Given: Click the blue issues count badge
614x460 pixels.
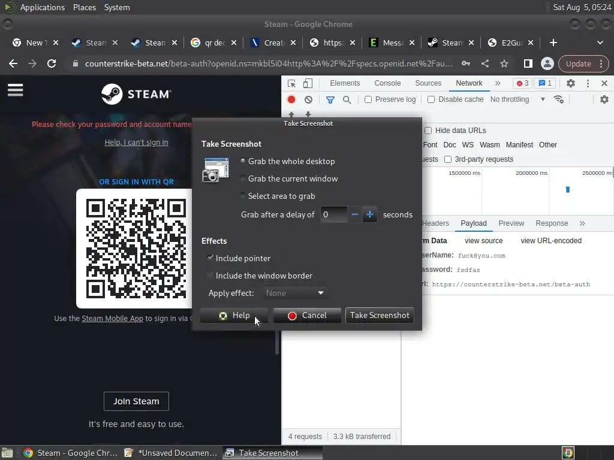Looking at the screenshot, I should click(545, 83).
